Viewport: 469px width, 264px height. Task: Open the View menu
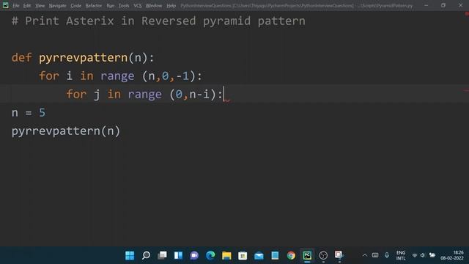click(x=40, y=6)
